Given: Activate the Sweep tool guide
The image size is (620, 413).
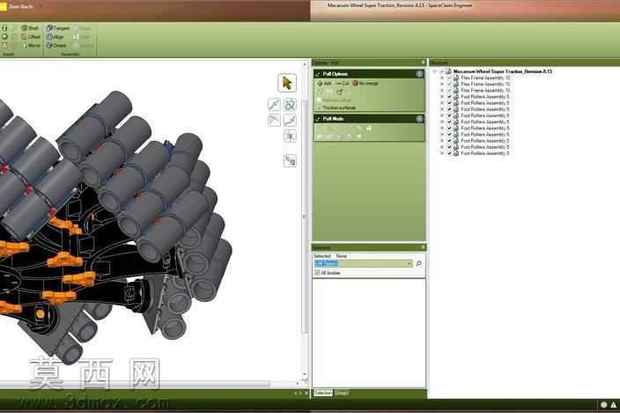Looking at the screenshot, I should pyautogui.click(x=290, y=120).
